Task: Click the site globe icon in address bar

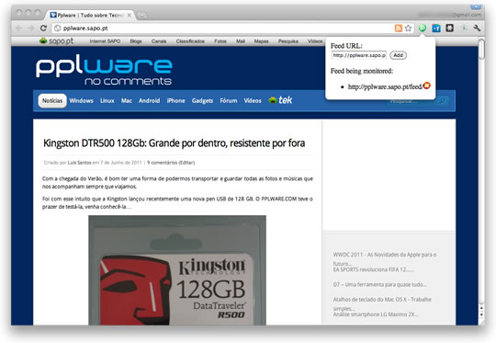Action: coord(57,29)
